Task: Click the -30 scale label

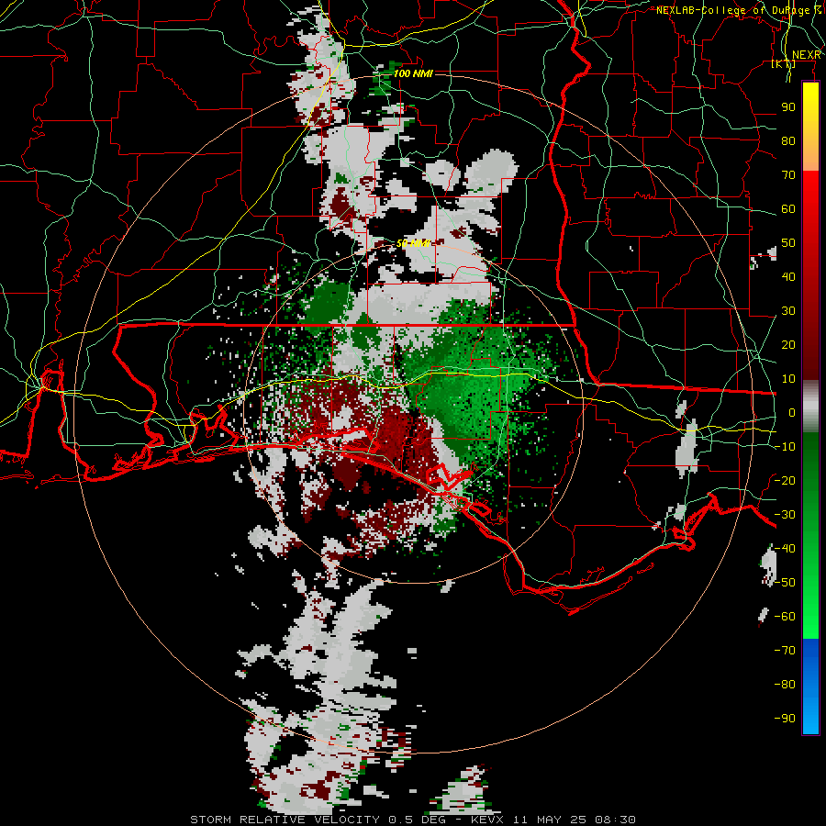Action: (x=785, y=515)
